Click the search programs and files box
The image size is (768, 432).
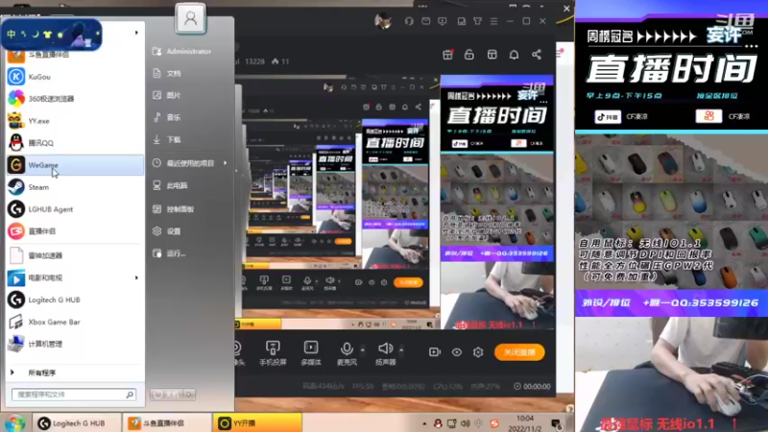(x=74, y=395)
